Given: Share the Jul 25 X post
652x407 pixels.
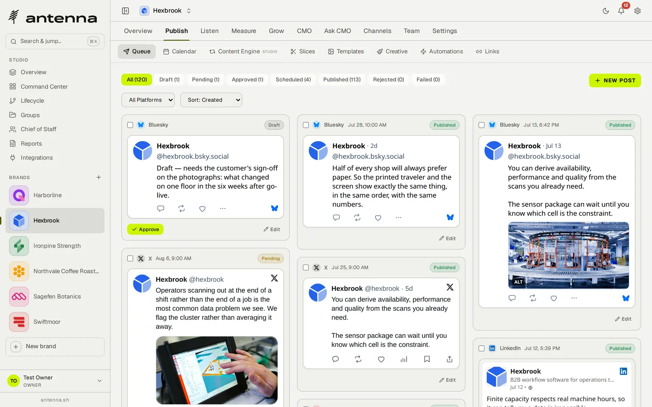Looking at the screenshot, I should 450,359.
